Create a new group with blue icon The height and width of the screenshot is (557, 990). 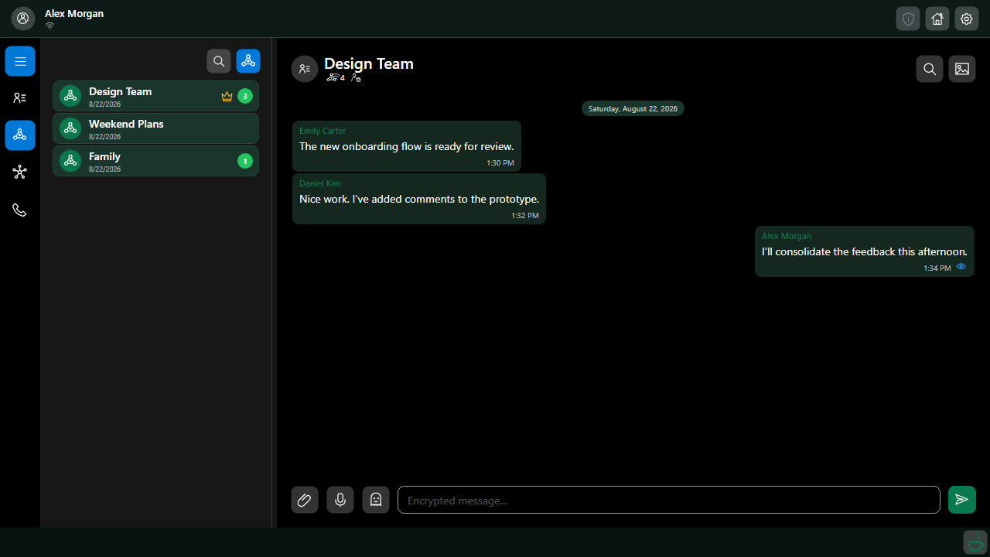[248, 61]
